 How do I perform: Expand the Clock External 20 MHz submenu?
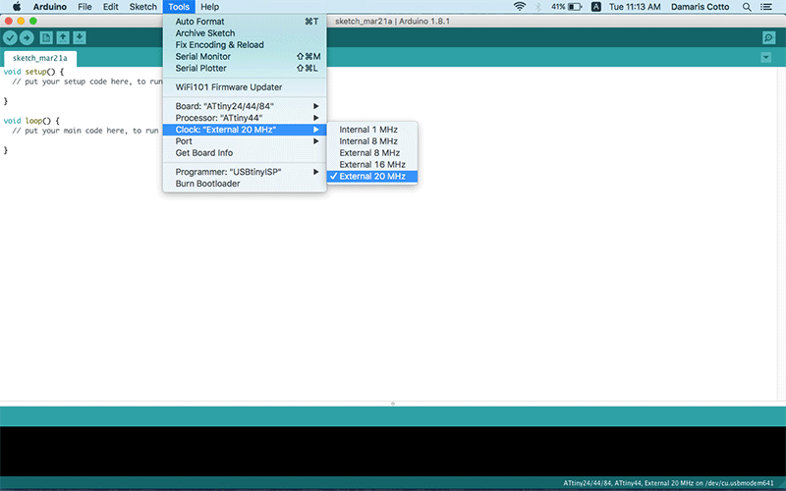click(x=245, y=130)
